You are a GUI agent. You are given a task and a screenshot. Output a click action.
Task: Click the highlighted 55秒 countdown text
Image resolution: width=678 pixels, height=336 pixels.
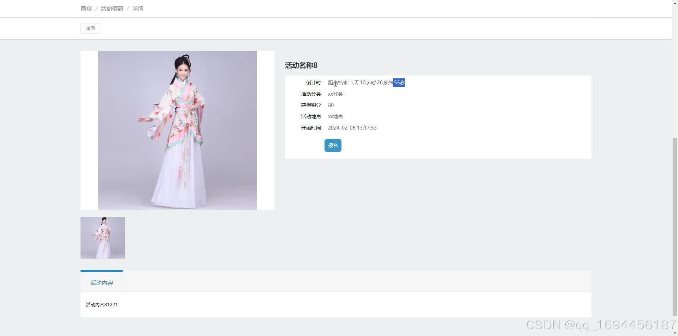[x=399, y=83]
